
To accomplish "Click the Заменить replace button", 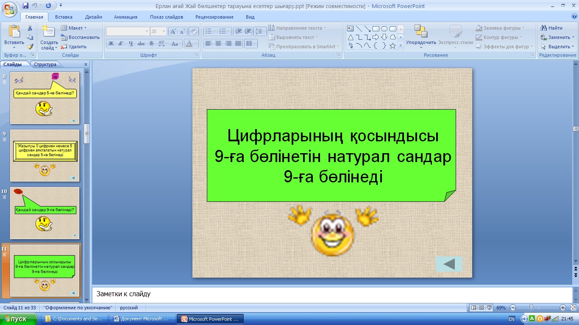I will click(557, 37).
